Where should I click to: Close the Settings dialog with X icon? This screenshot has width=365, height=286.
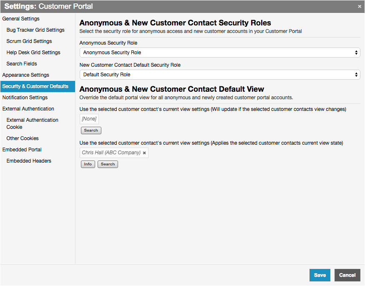click(x=360, y=6)
